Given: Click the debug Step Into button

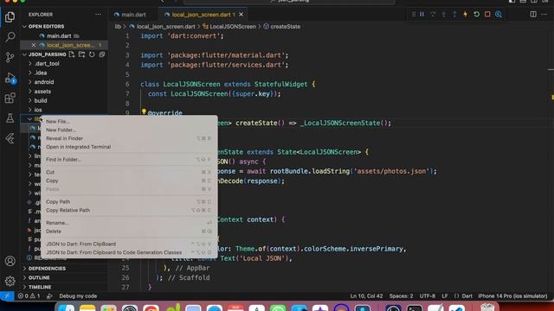Looking at the screenshot, I should pyautogui.click(x=444, y=14).
